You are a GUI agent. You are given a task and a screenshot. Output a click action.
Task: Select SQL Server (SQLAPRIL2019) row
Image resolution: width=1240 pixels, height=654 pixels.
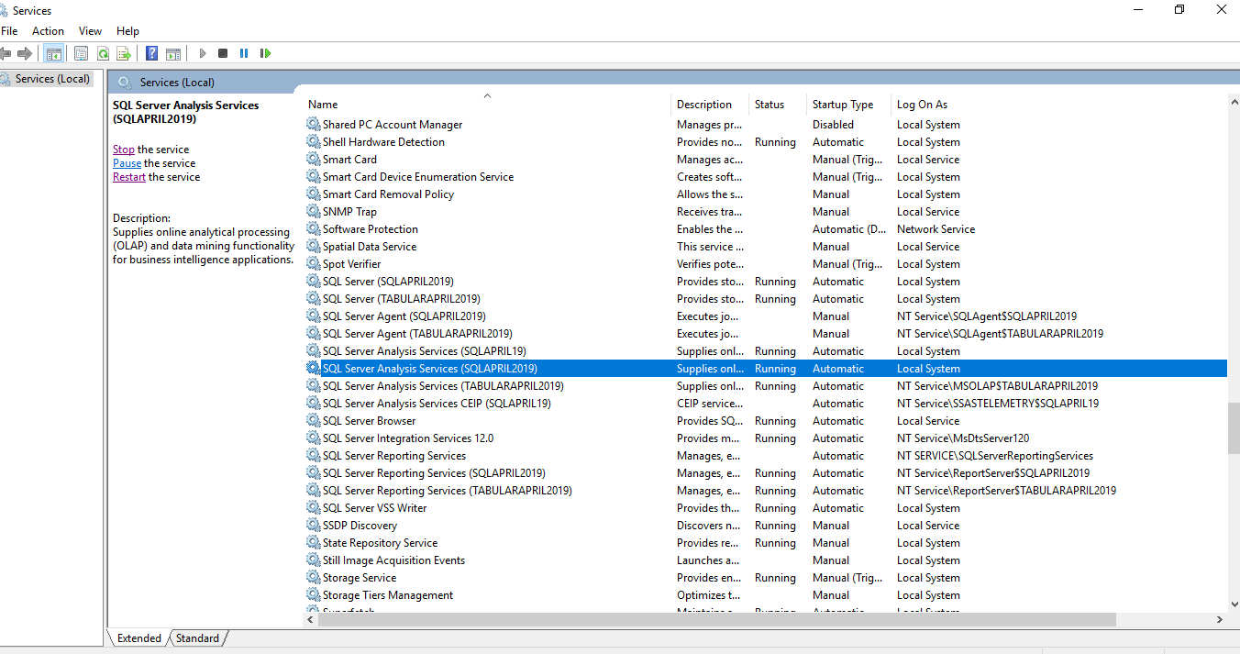coord(766,282)
